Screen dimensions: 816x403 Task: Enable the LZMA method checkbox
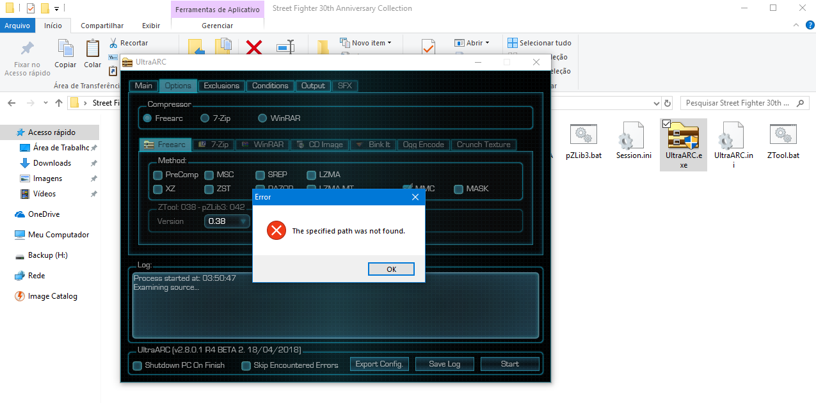pos(311,175)
